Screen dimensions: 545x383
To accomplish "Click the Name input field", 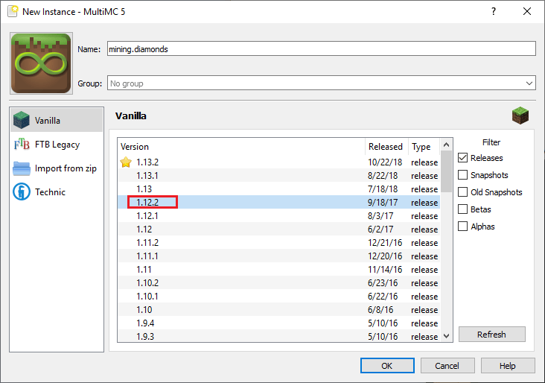I will click(x=321, y=48).
